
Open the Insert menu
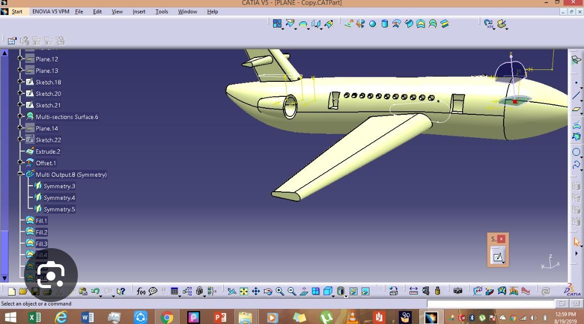click(139, 11)
